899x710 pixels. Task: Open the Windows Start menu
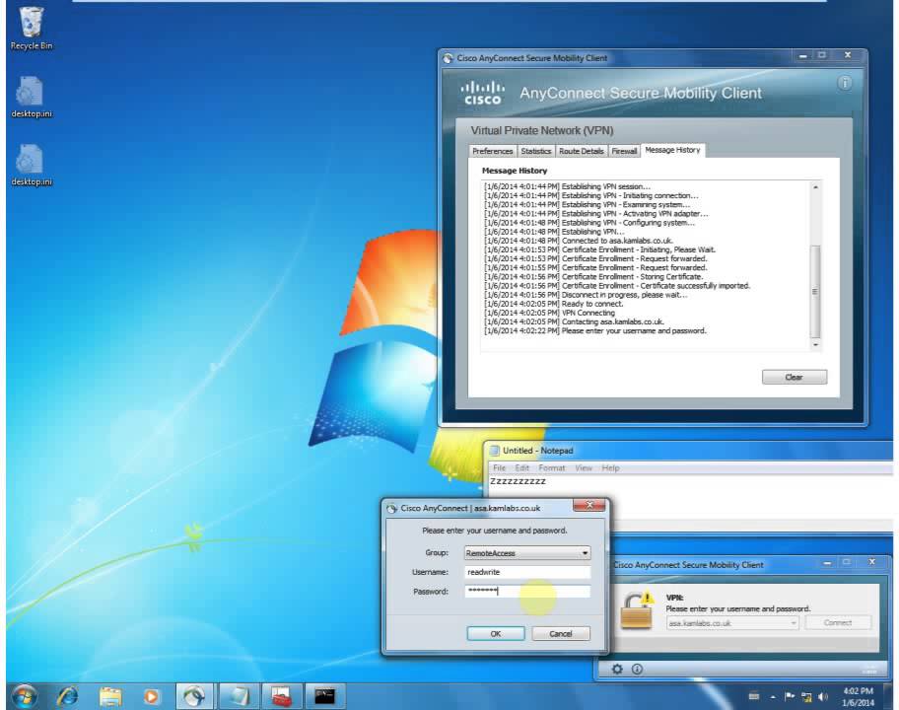pos(24,696)
